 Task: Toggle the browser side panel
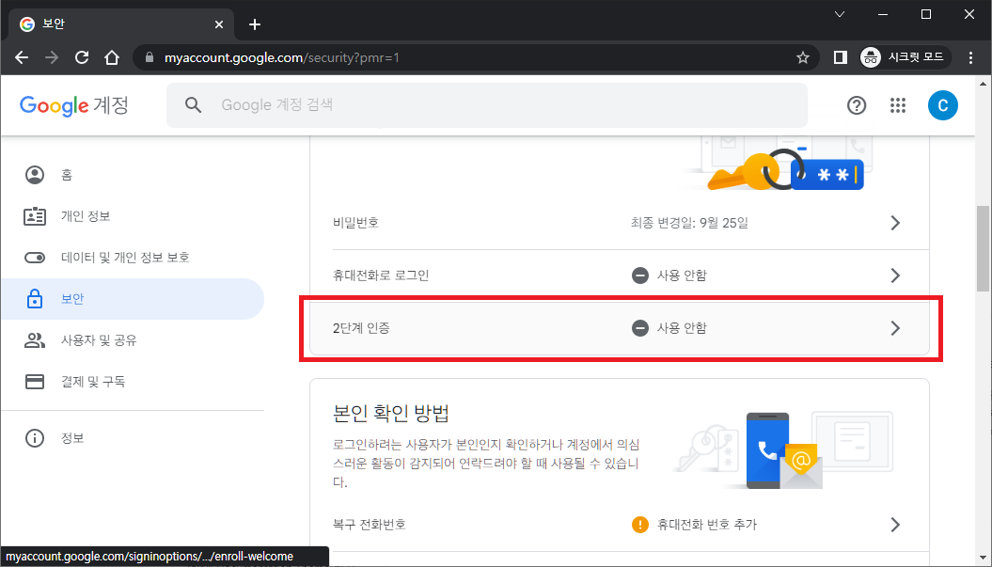click(x=841, y=57)
